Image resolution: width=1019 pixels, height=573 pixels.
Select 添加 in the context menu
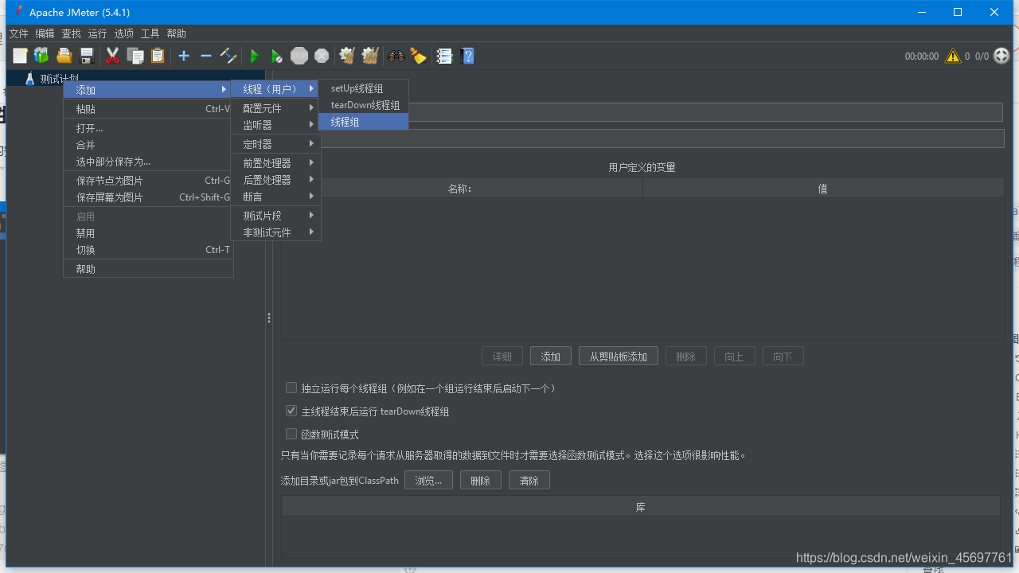pyautogui.click(x=148, y=90)
